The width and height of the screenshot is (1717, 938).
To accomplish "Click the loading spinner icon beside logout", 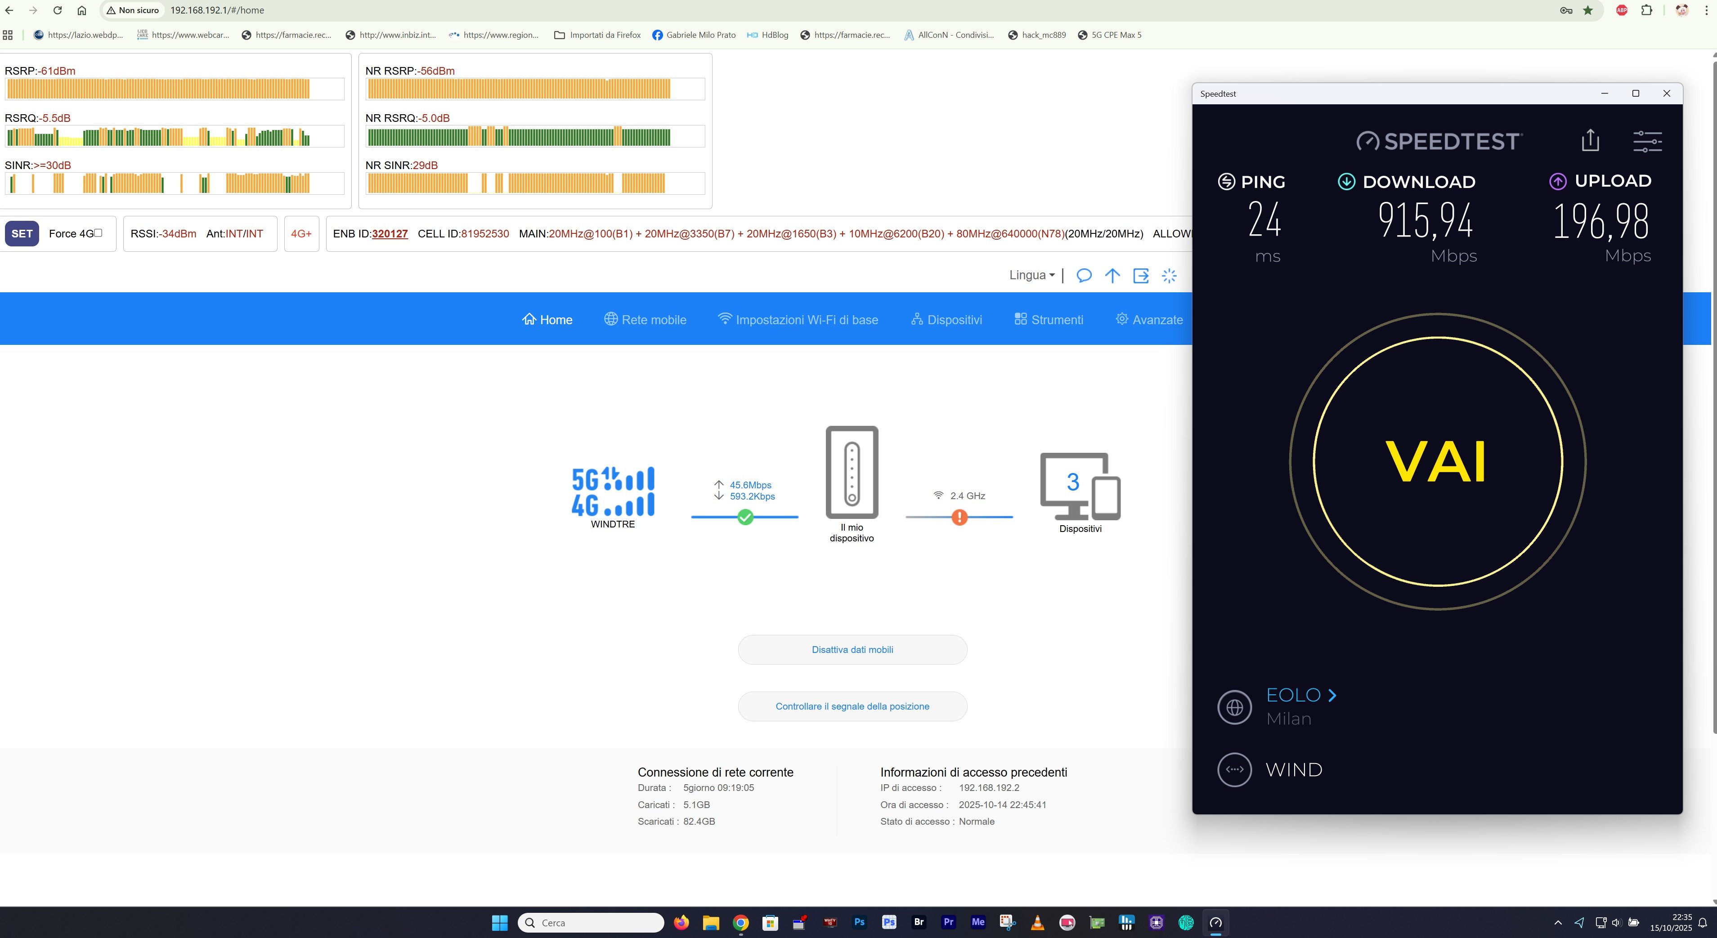I will (1169, 275).
